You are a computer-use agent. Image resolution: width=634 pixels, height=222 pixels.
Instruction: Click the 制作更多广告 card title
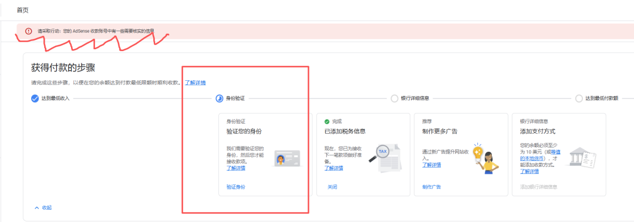click(x=440, y=131)
